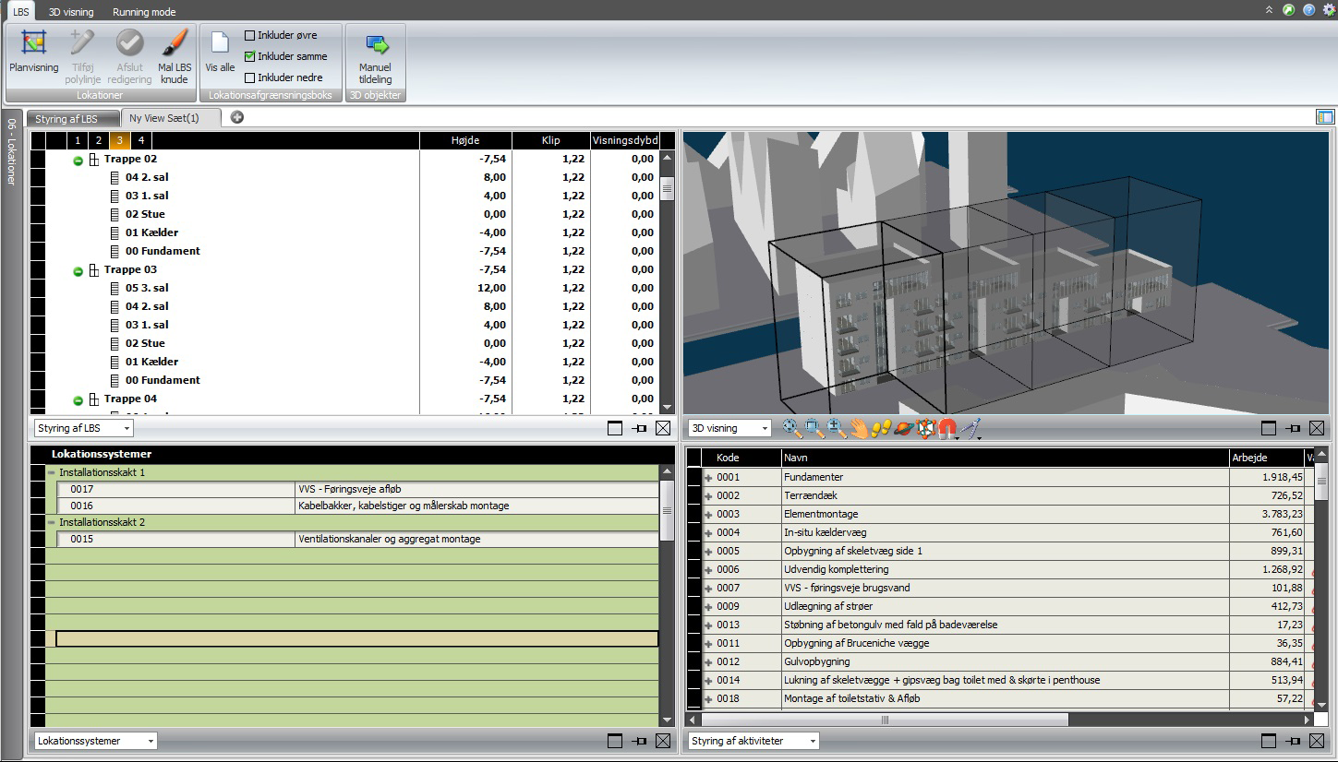Image resolution: width=1338 pixels, height=762 pixels.
Task: Activate the walk navigation footsteps tool
Action: tap(881, 427)
